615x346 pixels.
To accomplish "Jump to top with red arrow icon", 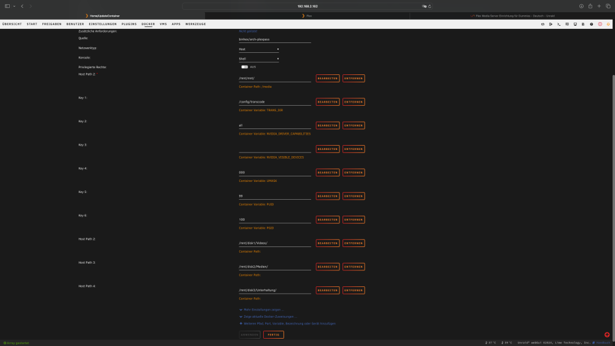I will [607, 335].
